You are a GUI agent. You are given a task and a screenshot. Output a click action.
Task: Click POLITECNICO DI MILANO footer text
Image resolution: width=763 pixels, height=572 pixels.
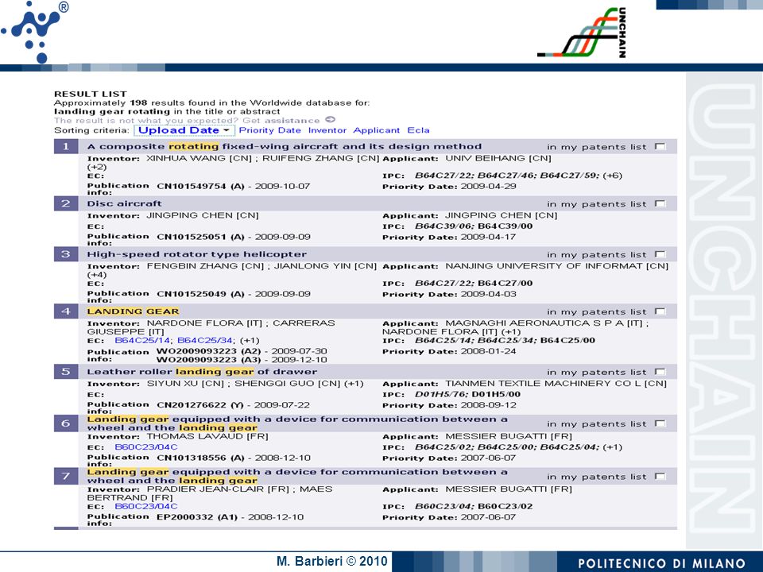tap(662, 563)
